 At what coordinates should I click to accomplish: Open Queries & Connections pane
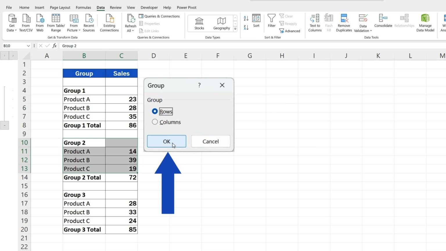click(x=159, y=16)
